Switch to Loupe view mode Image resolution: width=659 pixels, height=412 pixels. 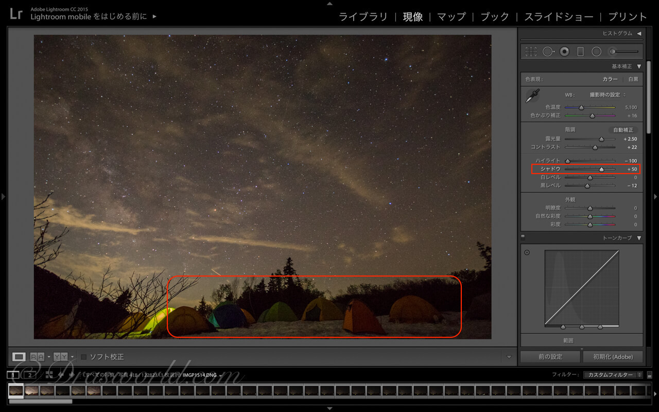click(x=19, y=356)
